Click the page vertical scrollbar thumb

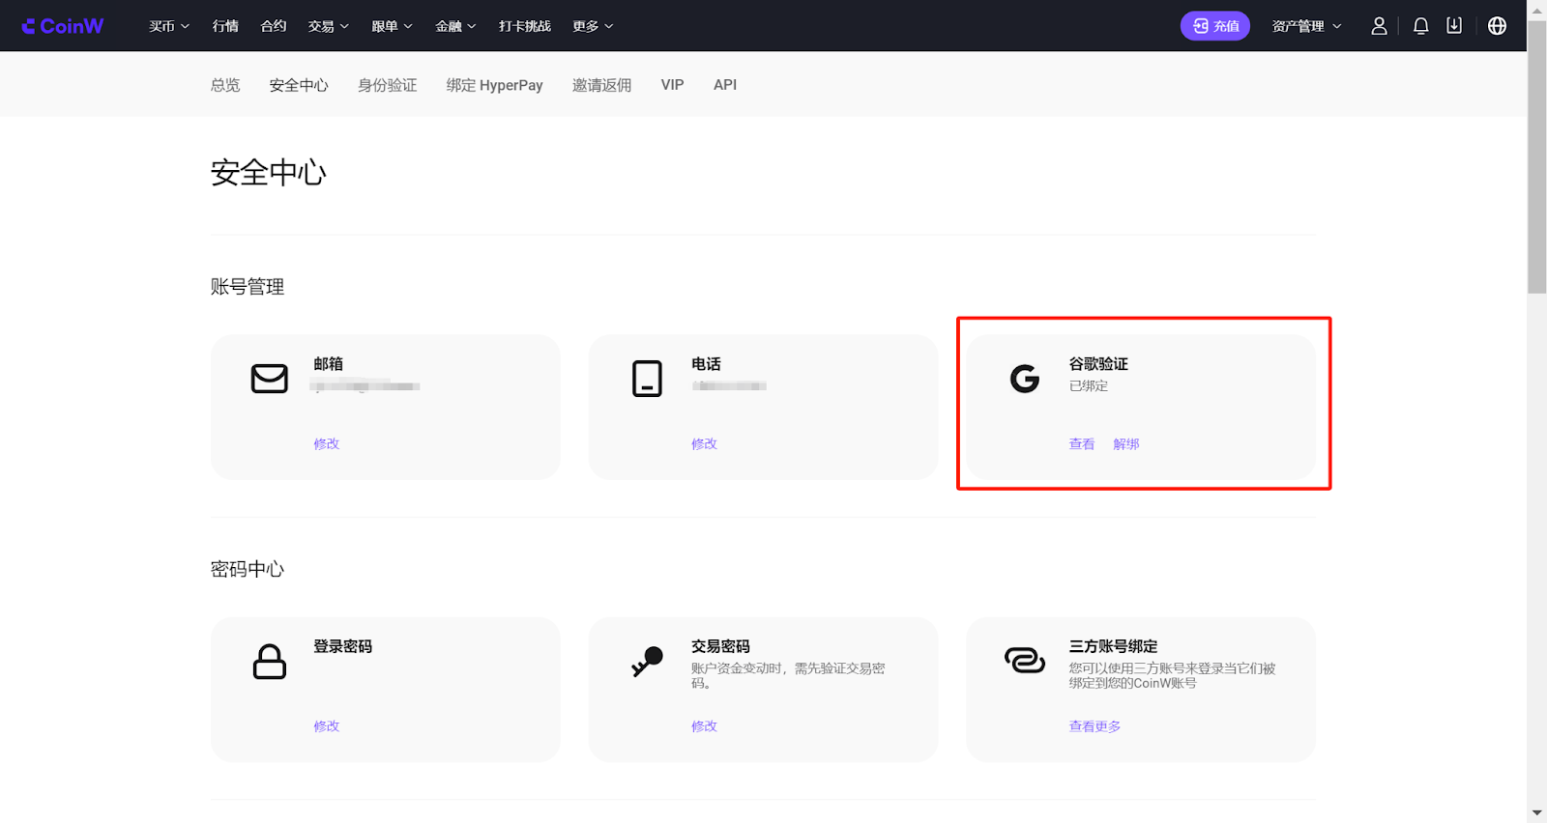(1536, 156)
